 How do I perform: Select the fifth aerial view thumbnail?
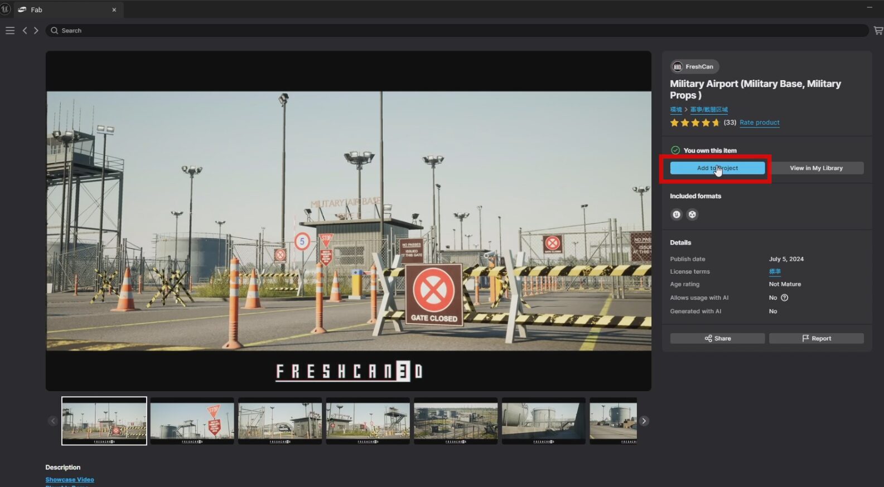click(456, 421)
